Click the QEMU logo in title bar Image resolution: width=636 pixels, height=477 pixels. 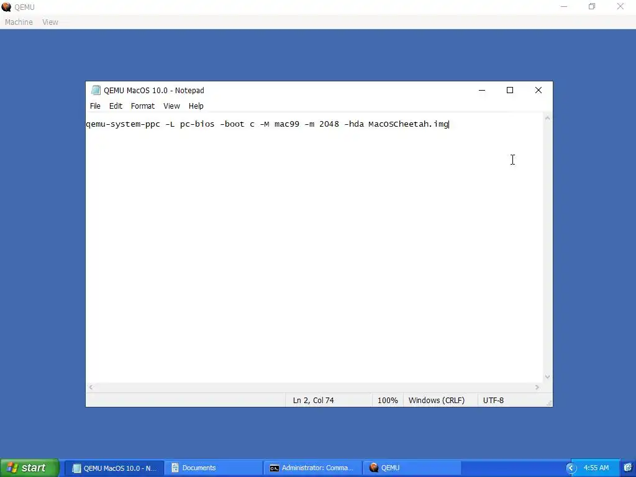coord(6,7)
